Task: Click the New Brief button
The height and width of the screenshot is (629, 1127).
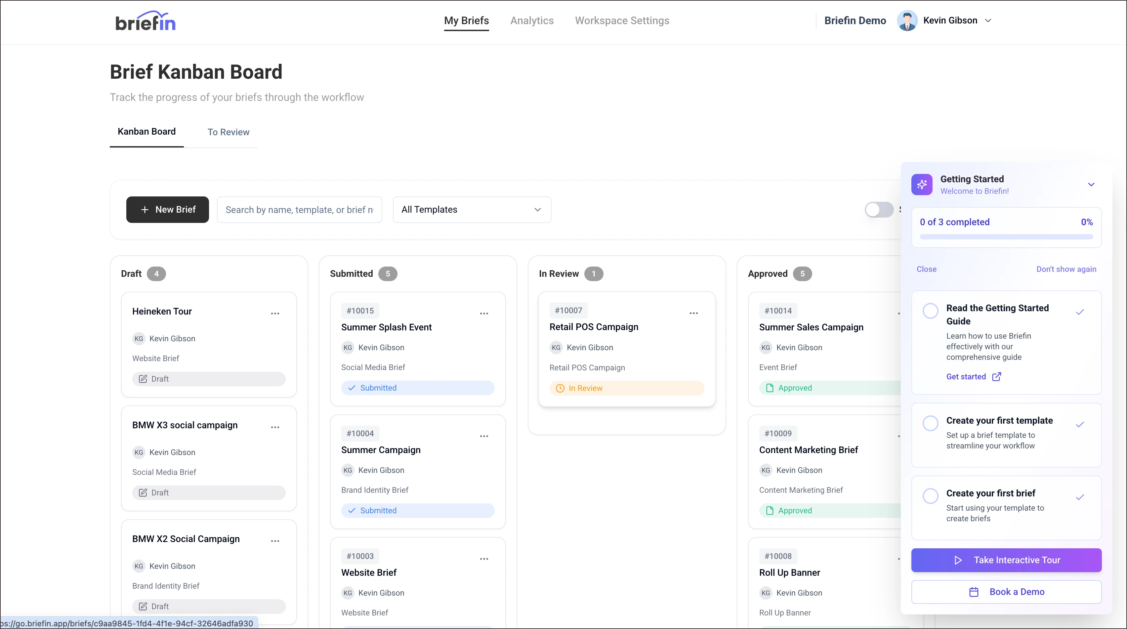Action: point(168,210)
